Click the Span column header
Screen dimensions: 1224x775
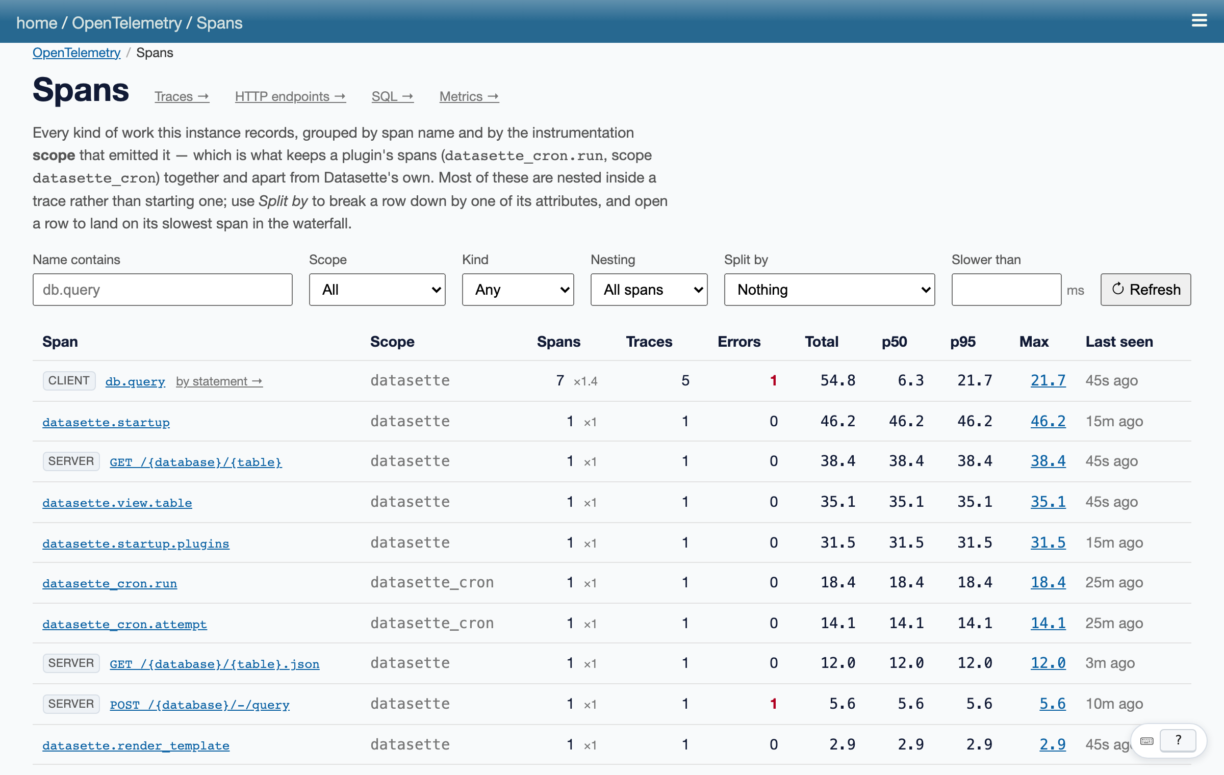(x=60, y=342)
